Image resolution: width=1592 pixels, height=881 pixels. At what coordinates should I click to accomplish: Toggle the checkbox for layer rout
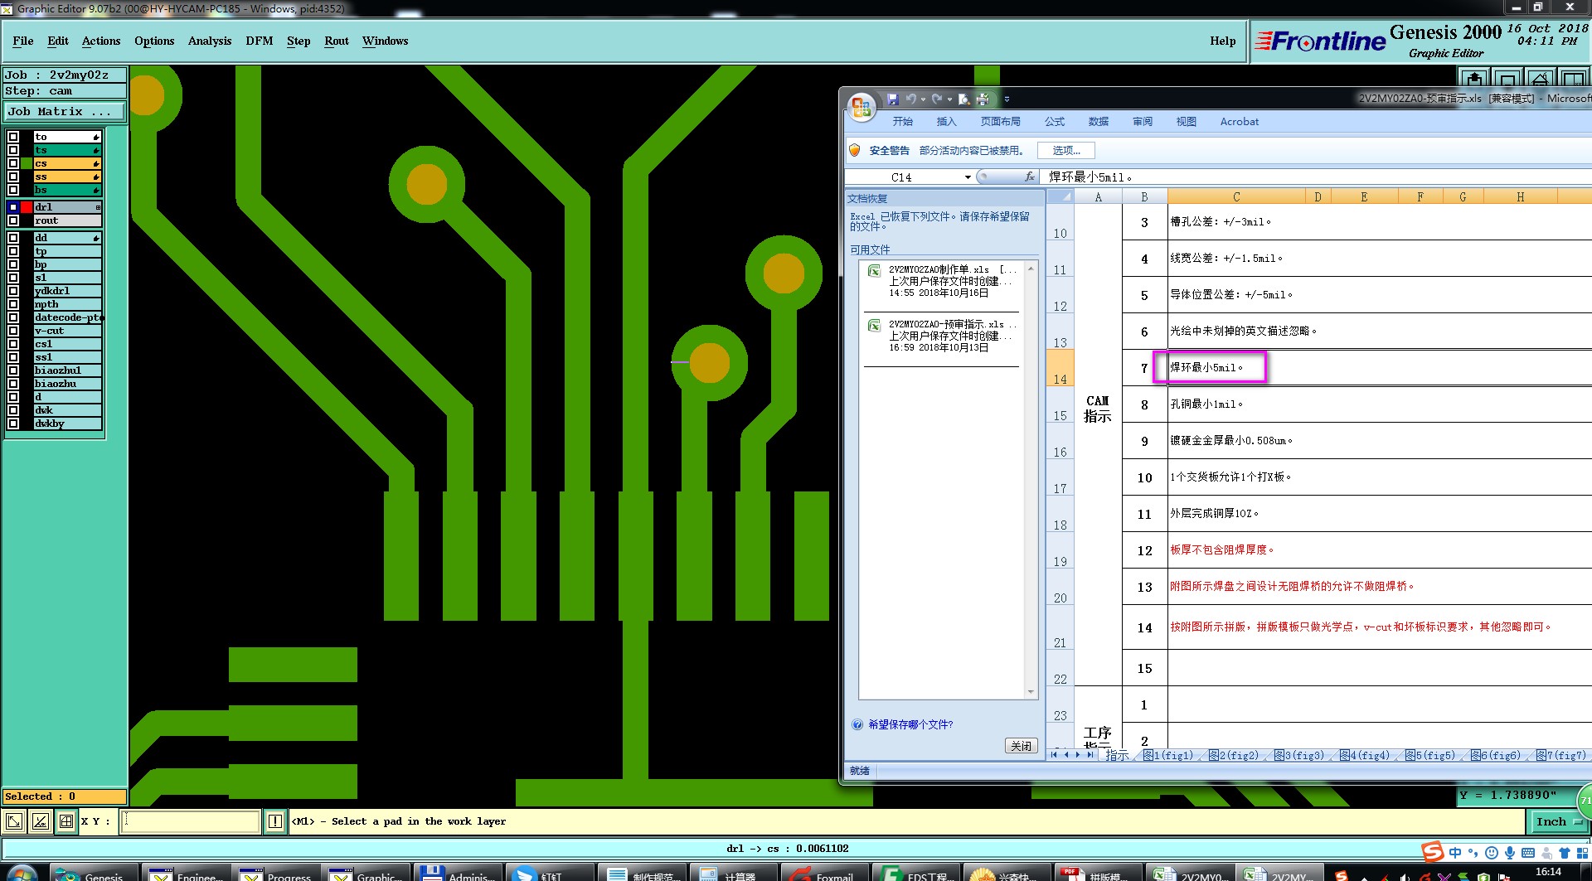[13, 220]
